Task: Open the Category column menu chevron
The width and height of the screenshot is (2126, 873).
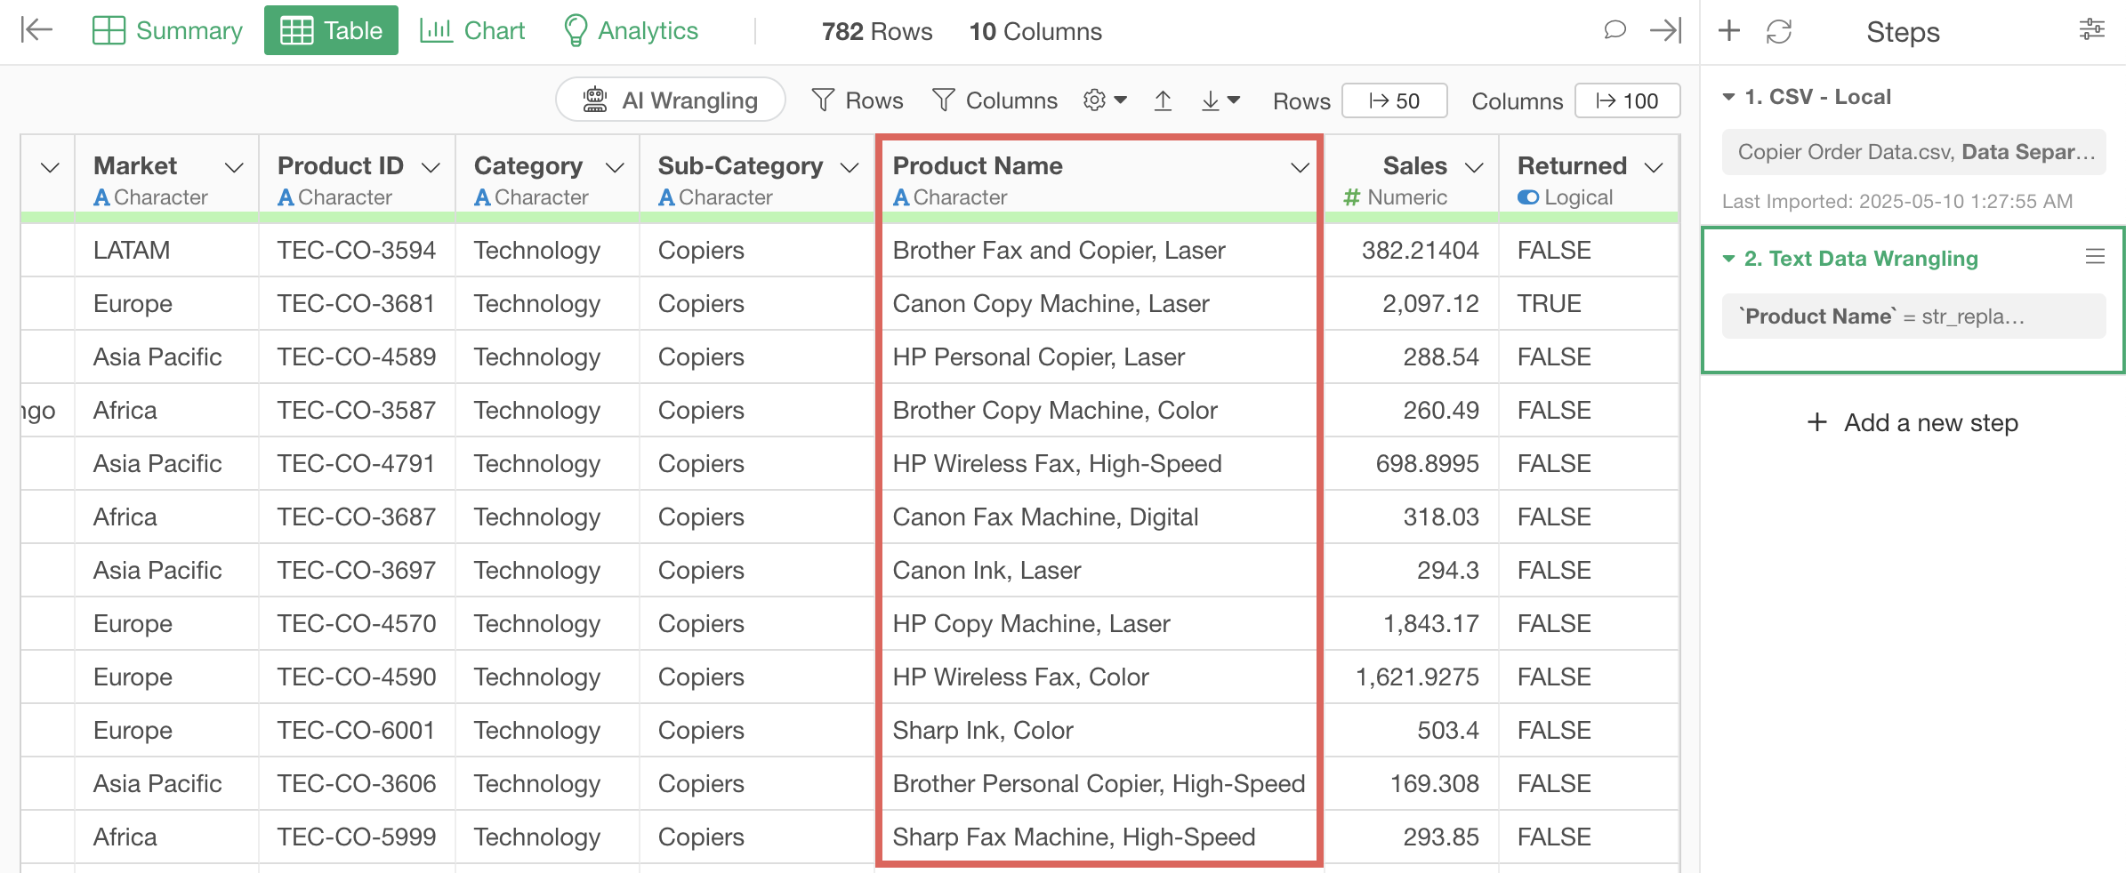Action: coord(615,167)
